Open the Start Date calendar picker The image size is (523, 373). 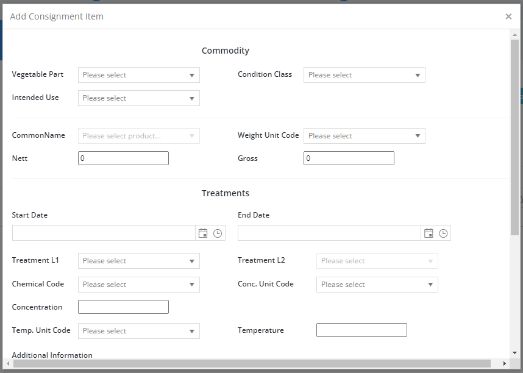pyautogui.click(x=203, y=233)
